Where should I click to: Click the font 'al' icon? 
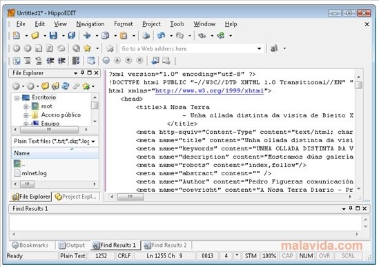pos(274,48)
